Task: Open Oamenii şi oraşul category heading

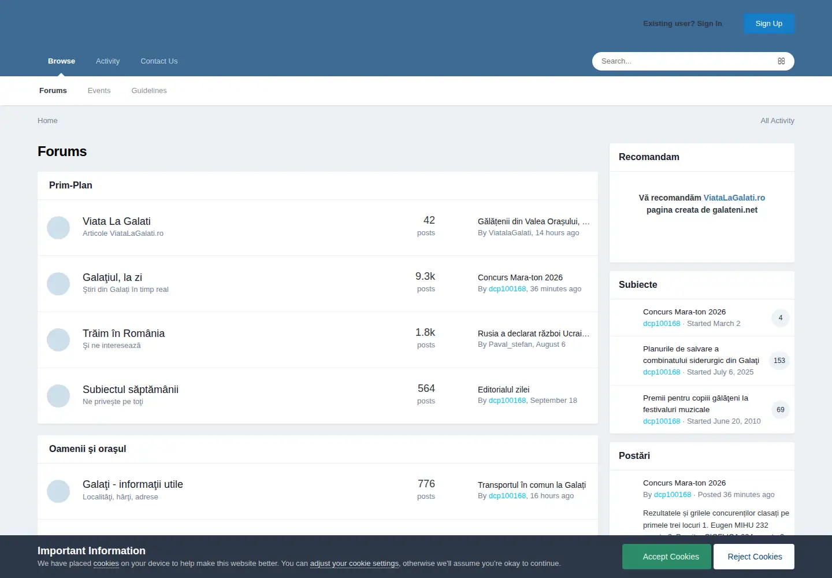Action: click(87, 449)
